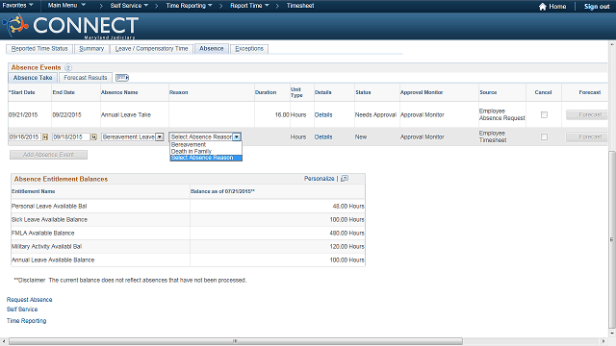Click the Request Absence link

pos(30,300)
